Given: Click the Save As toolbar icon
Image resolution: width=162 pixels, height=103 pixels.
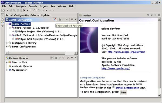Looking at the screenshot, I should pyautogui.click(x=14, y=10).
